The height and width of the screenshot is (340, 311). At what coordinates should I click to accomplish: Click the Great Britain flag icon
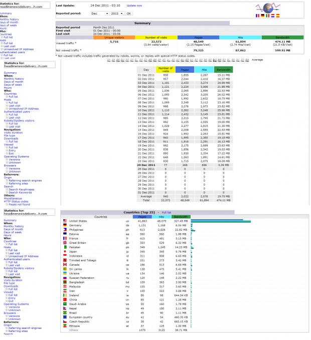[65, 243]
